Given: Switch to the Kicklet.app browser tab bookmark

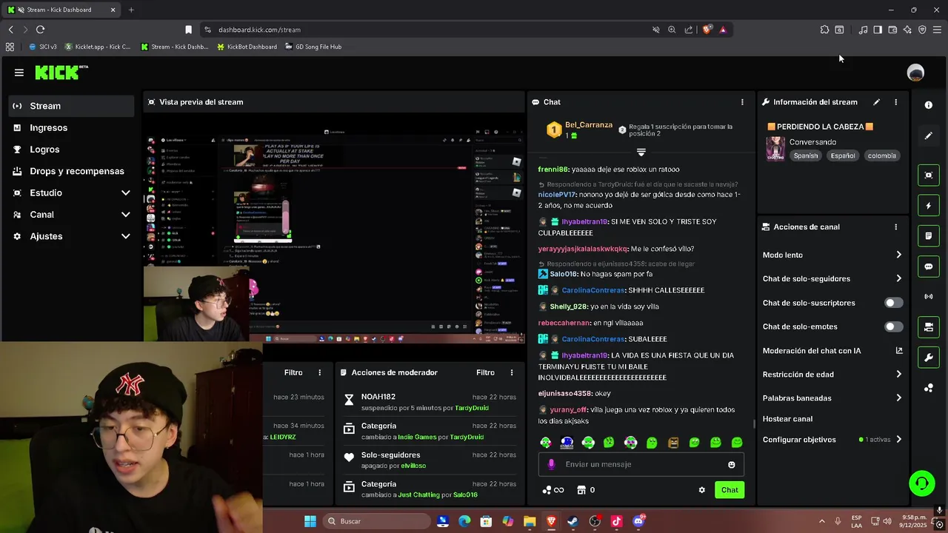Looking at the screenshot, I should pos(97,47).
